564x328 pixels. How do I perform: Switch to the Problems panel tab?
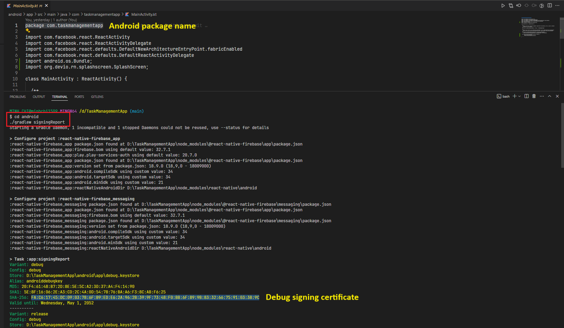pos(17,97)
